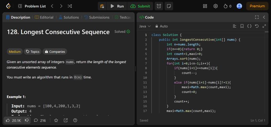Expand editor with diagonal arrows icon
Image resolution: width=271 pixels, height=127 pixels.
click(x=264, y=26)
